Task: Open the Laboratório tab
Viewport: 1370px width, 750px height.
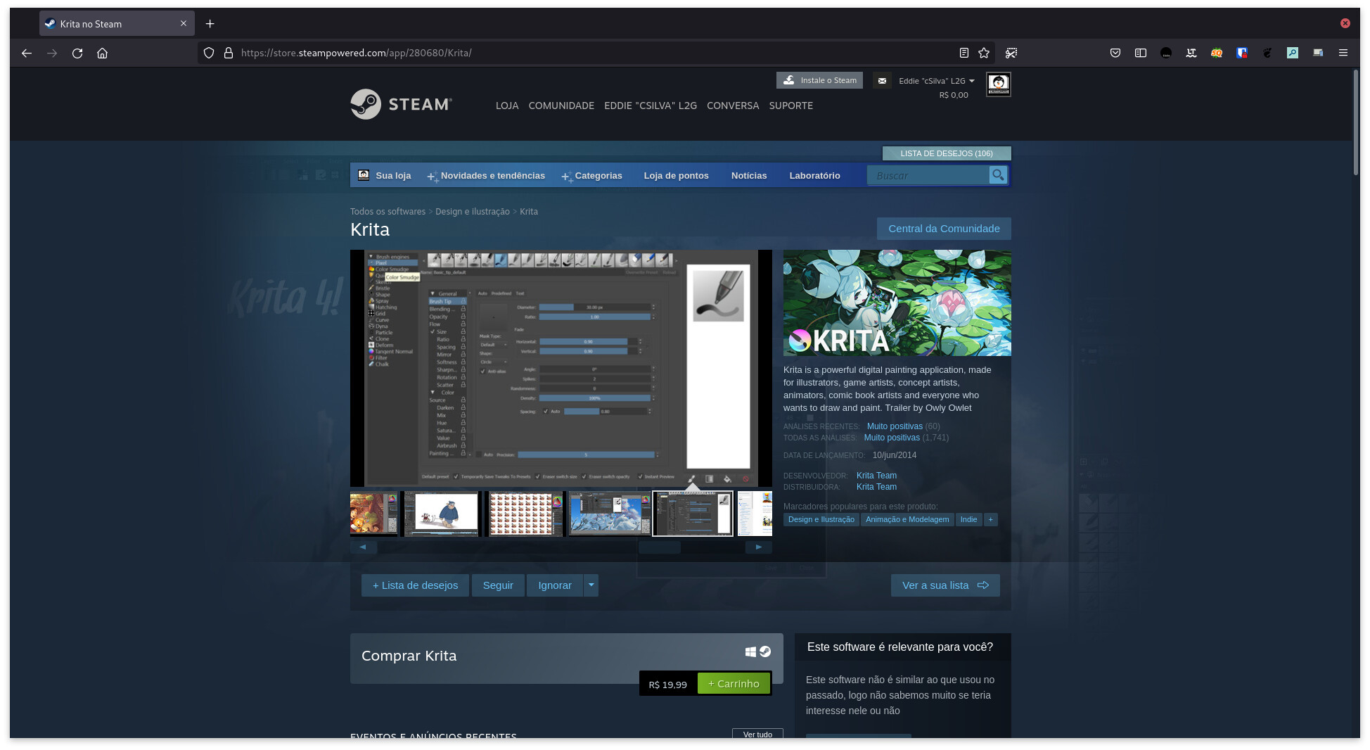Action: (x=814, y=176)
